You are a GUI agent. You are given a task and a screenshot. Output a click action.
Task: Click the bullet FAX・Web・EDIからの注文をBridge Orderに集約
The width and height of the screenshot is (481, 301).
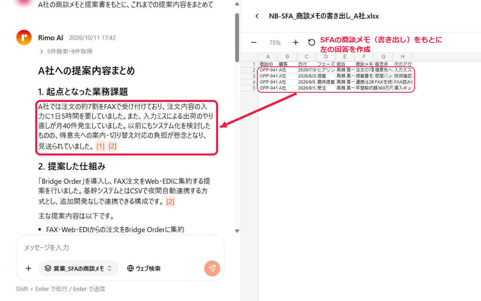coord(115,229)
